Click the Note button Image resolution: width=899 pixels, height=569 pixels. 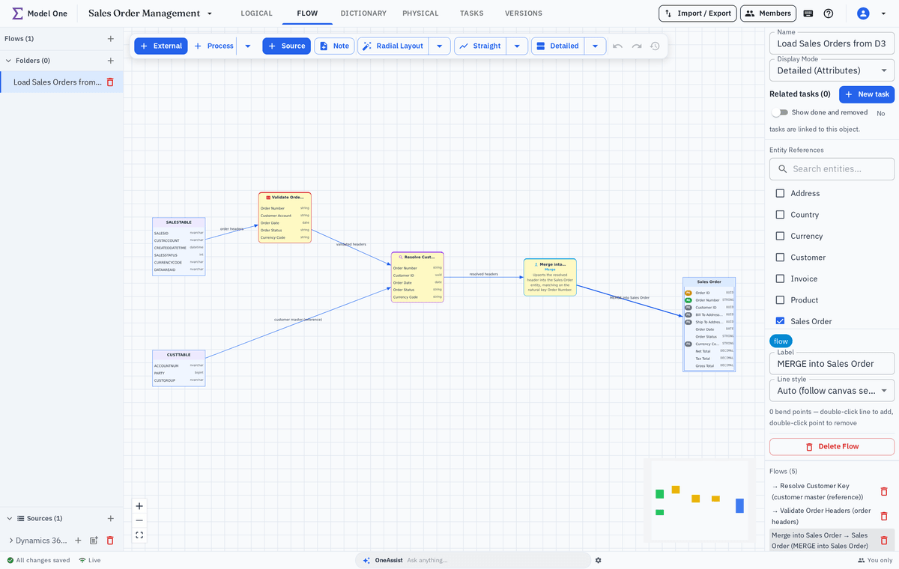pos(334,46)
